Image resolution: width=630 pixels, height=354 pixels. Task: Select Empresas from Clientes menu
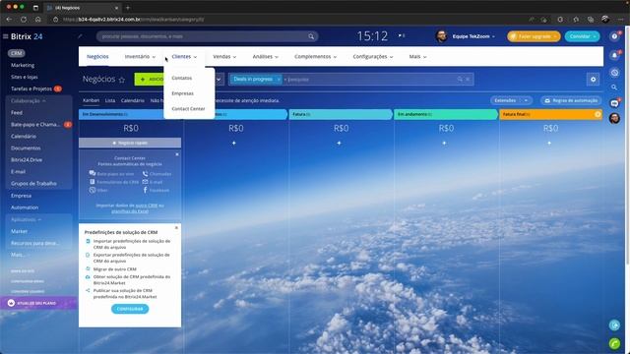click(x=182, y=93)
